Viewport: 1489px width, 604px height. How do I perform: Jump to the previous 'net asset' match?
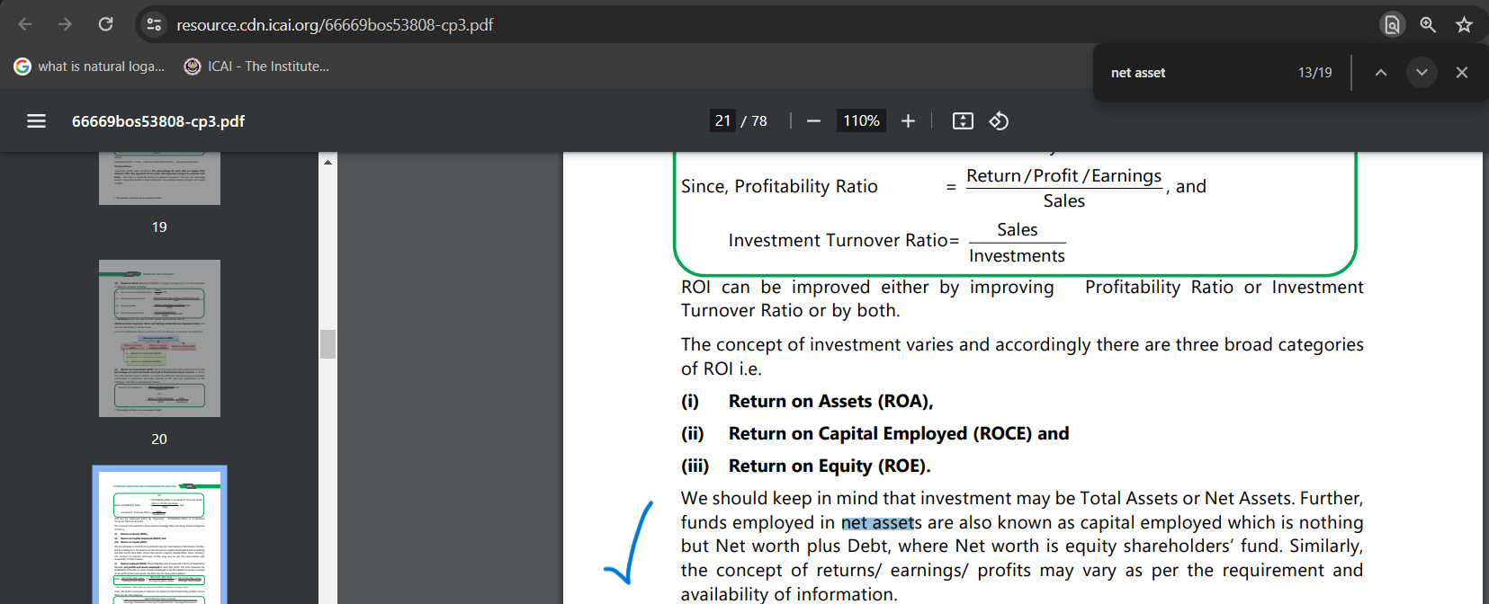(x=1380, y=73)
